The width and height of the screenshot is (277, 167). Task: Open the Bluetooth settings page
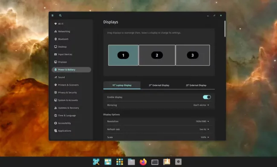pyautogui.click(x=71, y=39)
